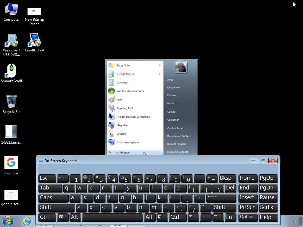Select the New Bitmap Image file icon

pyautogui.click(x=34, y=17)
